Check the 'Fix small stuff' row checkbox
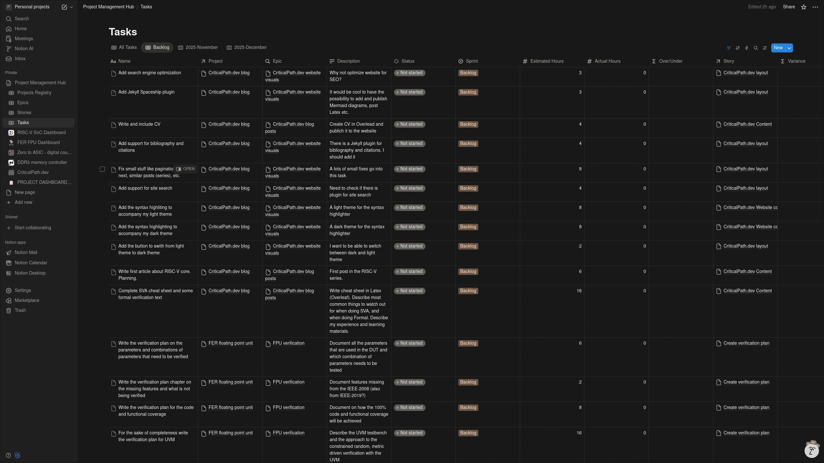824x463 pixels. [102, 169]
